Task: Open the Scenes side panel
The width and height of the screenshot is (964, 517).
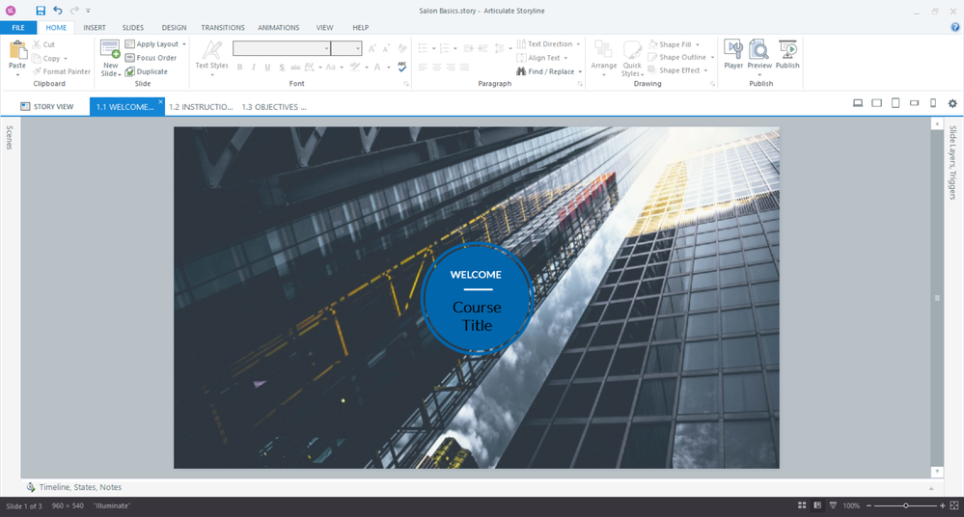Action: click(10, 137)
